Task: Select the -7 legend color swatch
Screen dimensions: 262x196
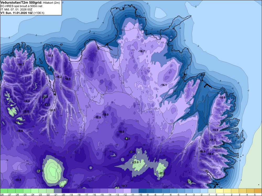Action: pyautogui.click(x=166, y=191)
